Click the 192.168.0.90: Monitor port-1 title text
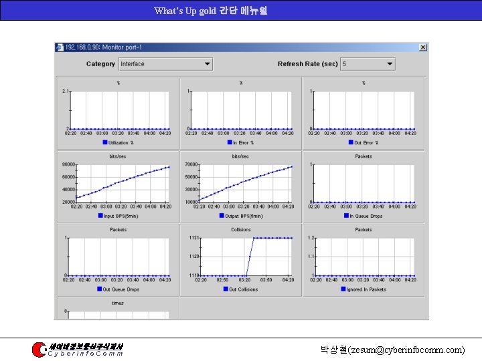The image size is (482, 361). (103, 47)
